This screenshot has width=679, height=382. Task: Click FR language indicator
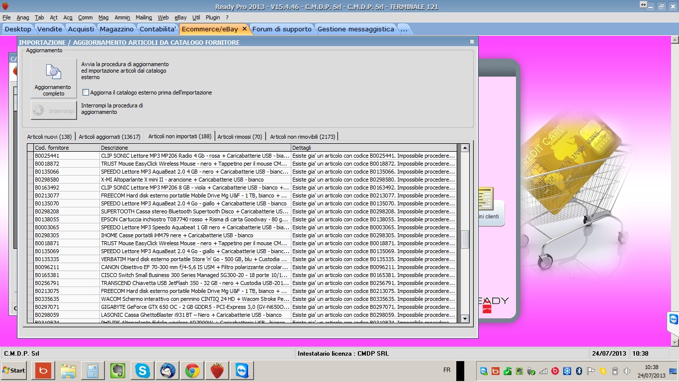click(x=447, y=370)
